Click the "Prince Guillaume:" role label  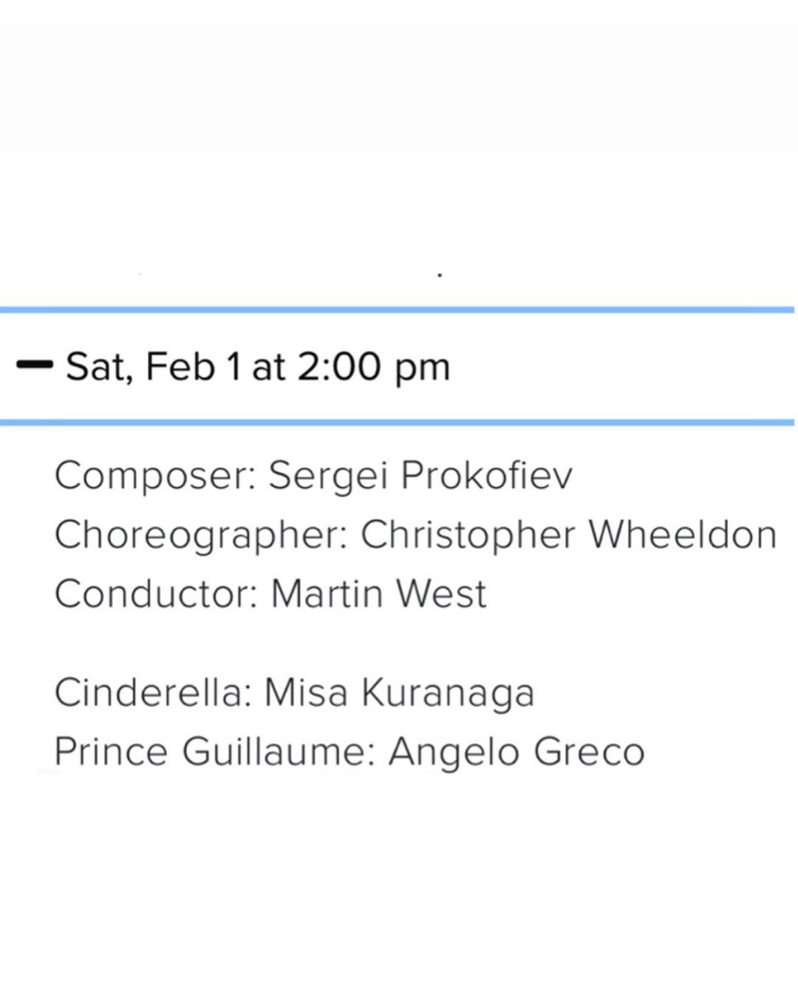pyautogui.click(x=215, y=752)
